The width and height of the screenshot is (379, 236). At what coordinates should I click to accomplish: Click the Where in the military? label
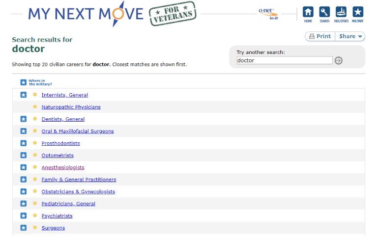pos(40,82)
